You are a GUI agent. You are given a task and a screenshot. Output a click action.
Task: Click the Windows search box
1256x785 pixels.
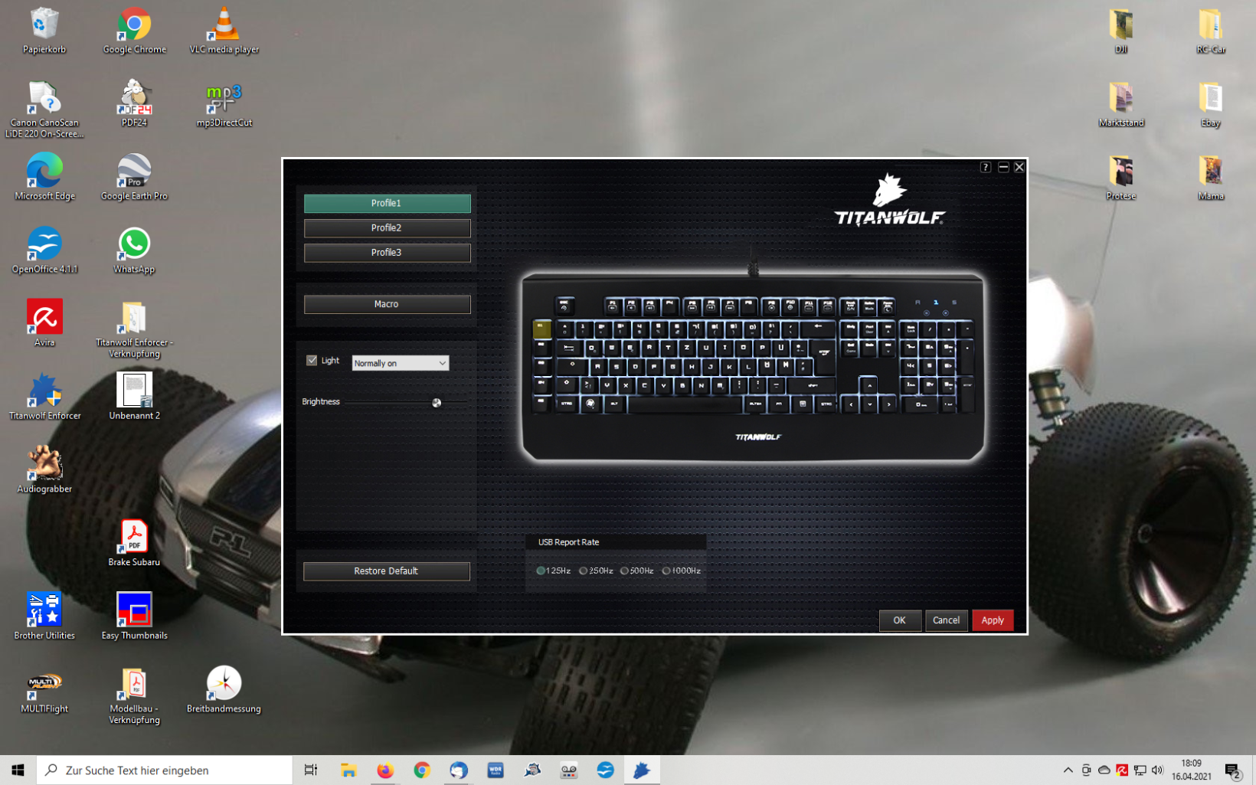coord(164,770)
